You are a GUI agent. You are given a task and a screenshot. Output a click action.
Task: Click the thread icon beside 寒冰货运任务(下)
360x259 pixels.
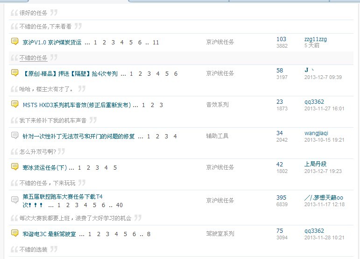(14, 167)
